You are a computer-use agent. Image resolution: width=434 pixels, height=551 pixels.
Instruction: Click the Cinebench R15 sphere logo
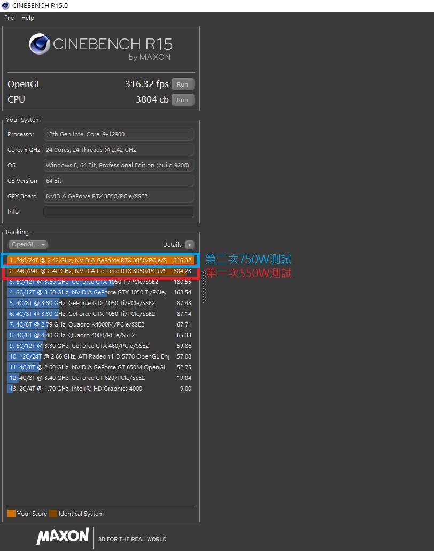point(40,44)
